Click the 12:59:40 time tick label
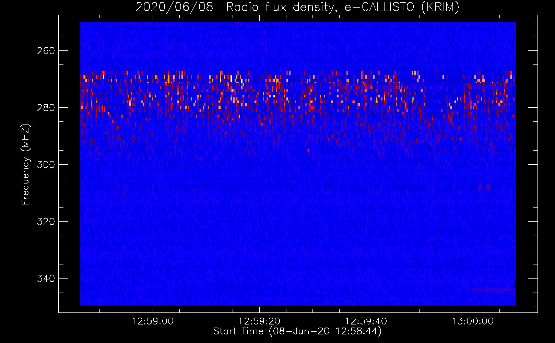Viewport: 555px width, 343px height. coord(366,321)
